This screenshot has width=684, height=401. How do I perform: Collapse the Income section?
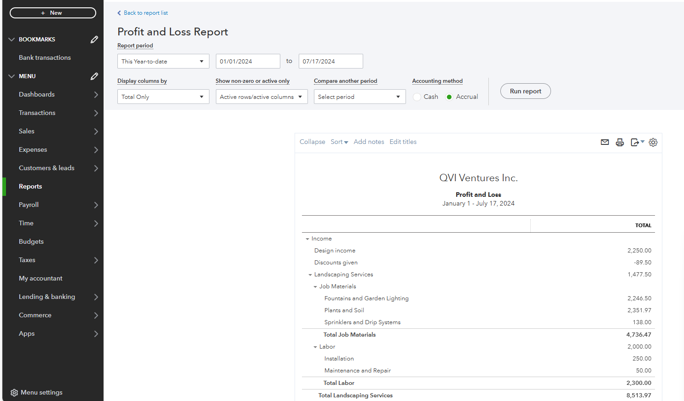pyautogui.click(x=307, y=239)
